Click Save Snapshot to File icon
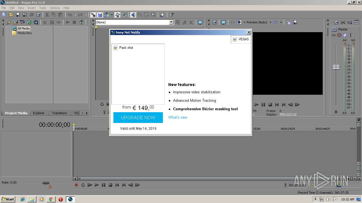 point(295,22)
